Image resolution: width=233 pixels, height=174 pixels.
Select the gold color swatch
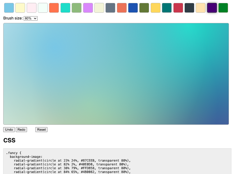click(156, 8)
